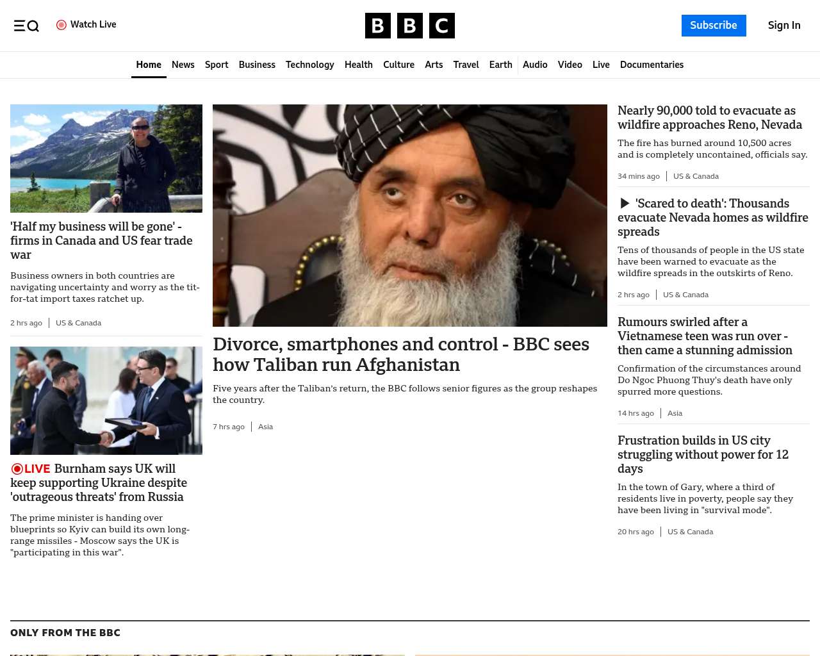Open Burnham Ukraine live coverage headline
Image resolution: width=820 pixels, height=656 pixels.
pos(99,483)
